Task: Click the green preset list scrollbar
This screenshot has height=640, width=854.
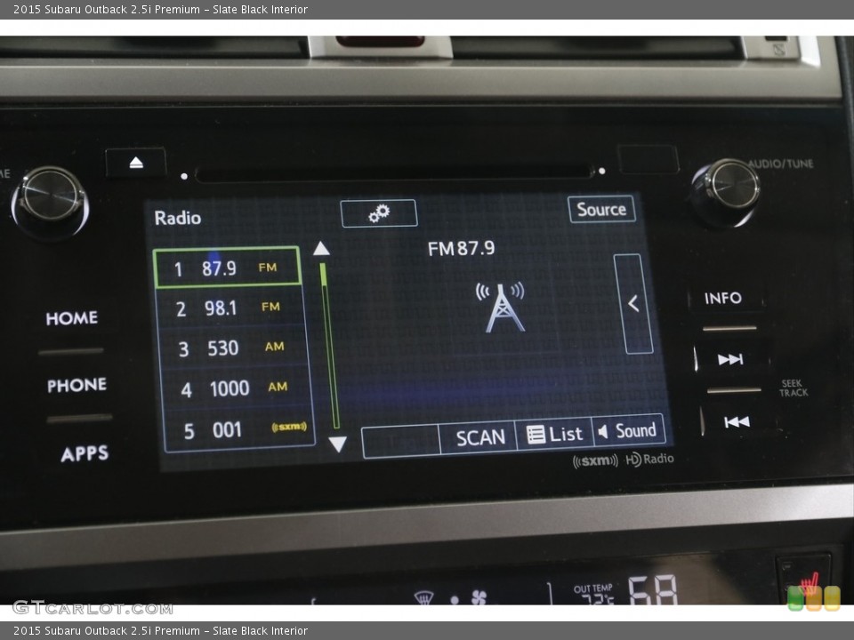Action: 329,345
